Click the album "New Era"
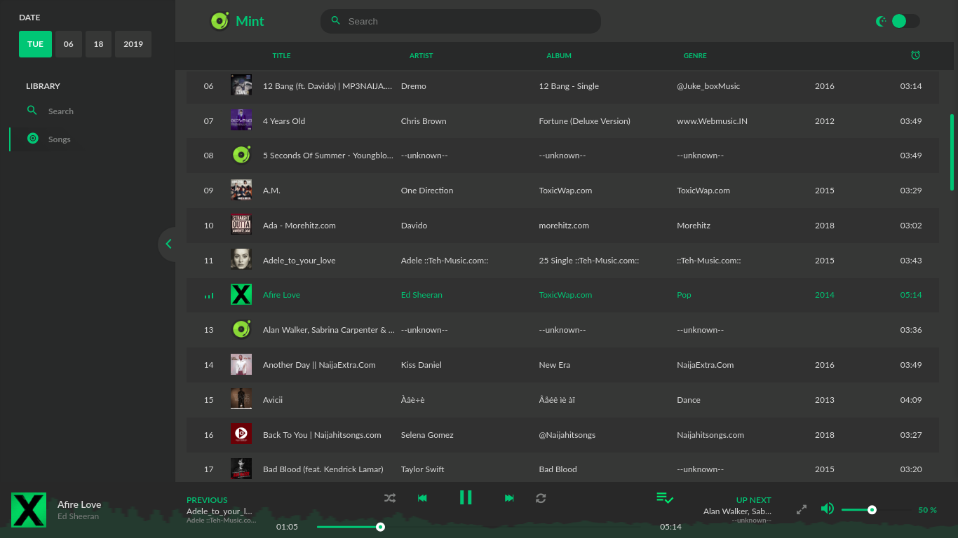This screenshot has width=958, height=538. tap(555, 365)
